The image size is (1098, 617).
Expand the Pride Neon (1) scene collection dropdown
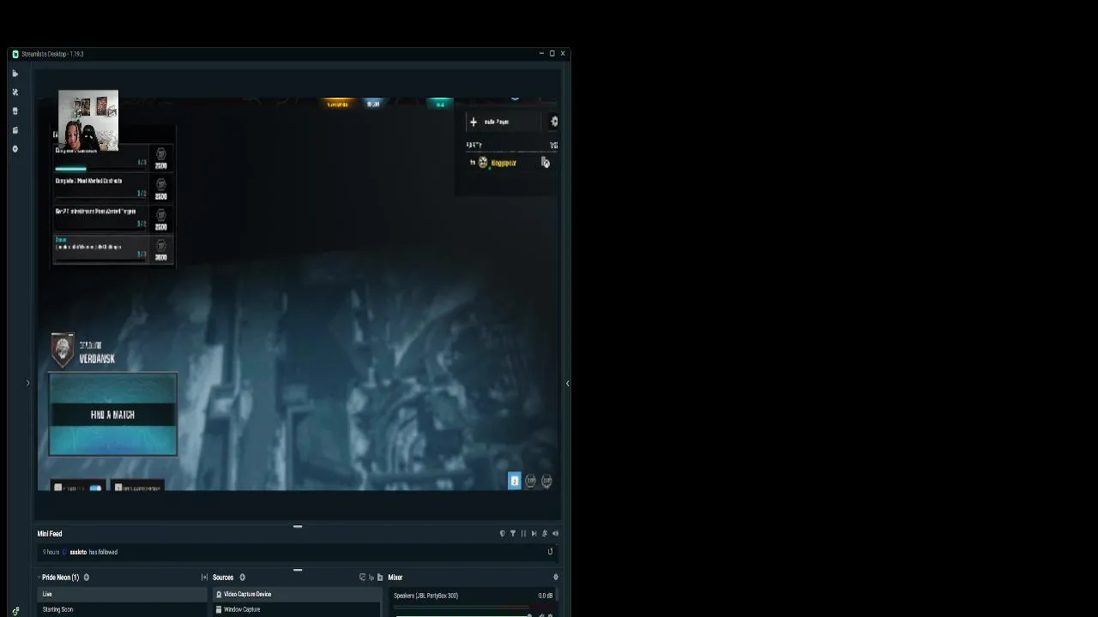(x=39, y=578)
